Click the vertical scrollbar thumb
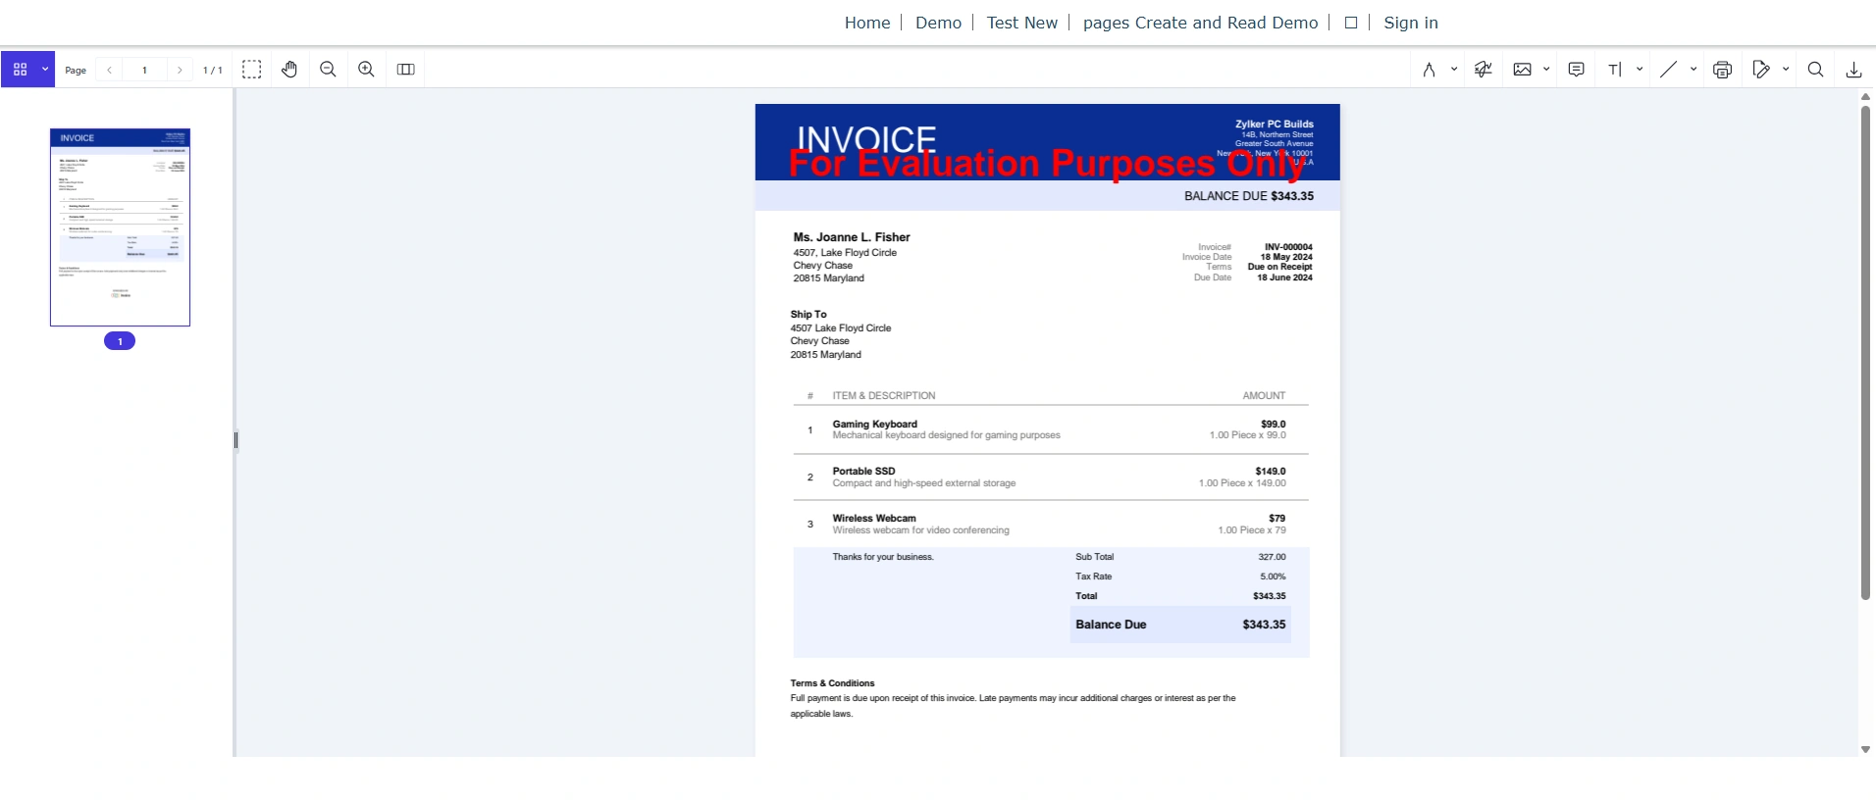1876x802 pixels. click(1865, 353)
